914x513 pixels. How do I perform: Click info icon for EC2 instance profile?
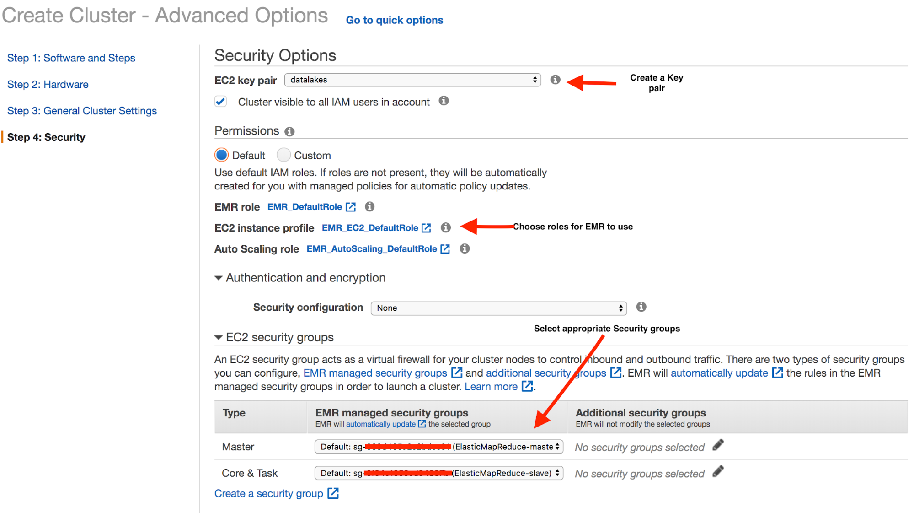point(446,227)
